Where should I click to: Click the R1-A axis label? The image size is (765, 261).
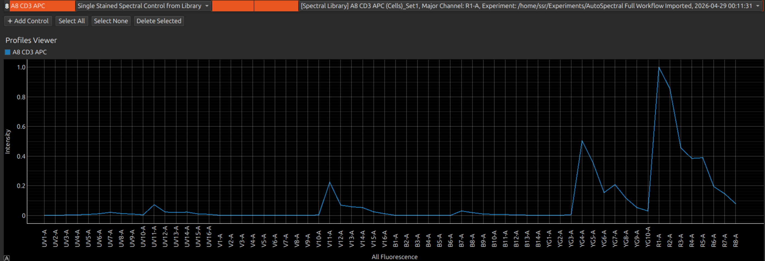(659, 240)
